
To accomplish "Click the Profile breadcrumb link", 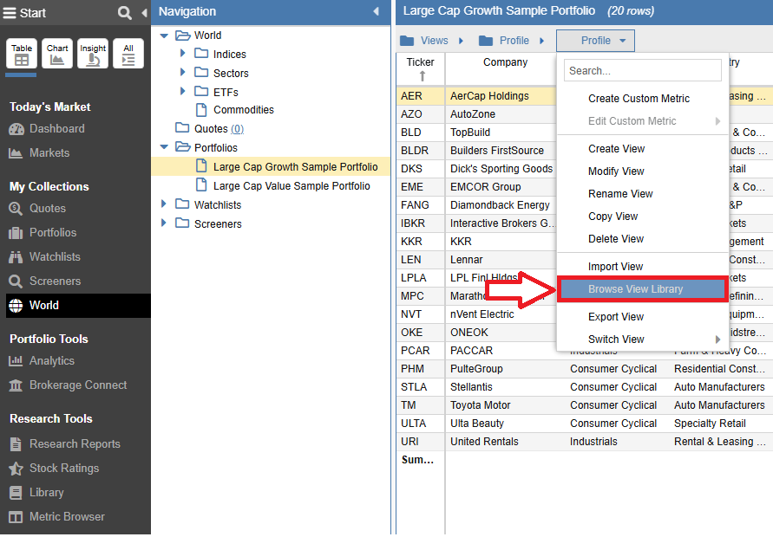I will [514, 41].
